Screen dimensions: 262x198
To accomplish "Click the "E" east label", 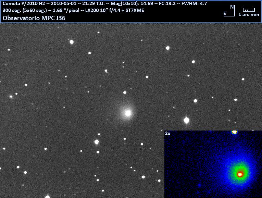I will point(225,14).
